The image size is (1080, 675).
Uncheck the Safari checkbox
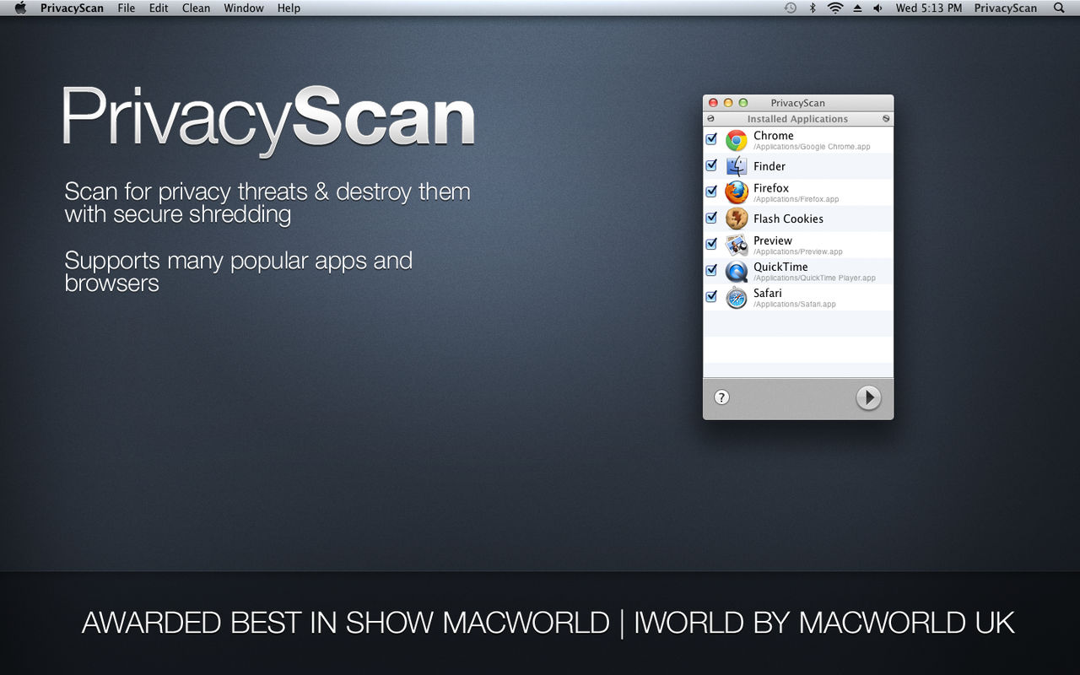[711, 296]
